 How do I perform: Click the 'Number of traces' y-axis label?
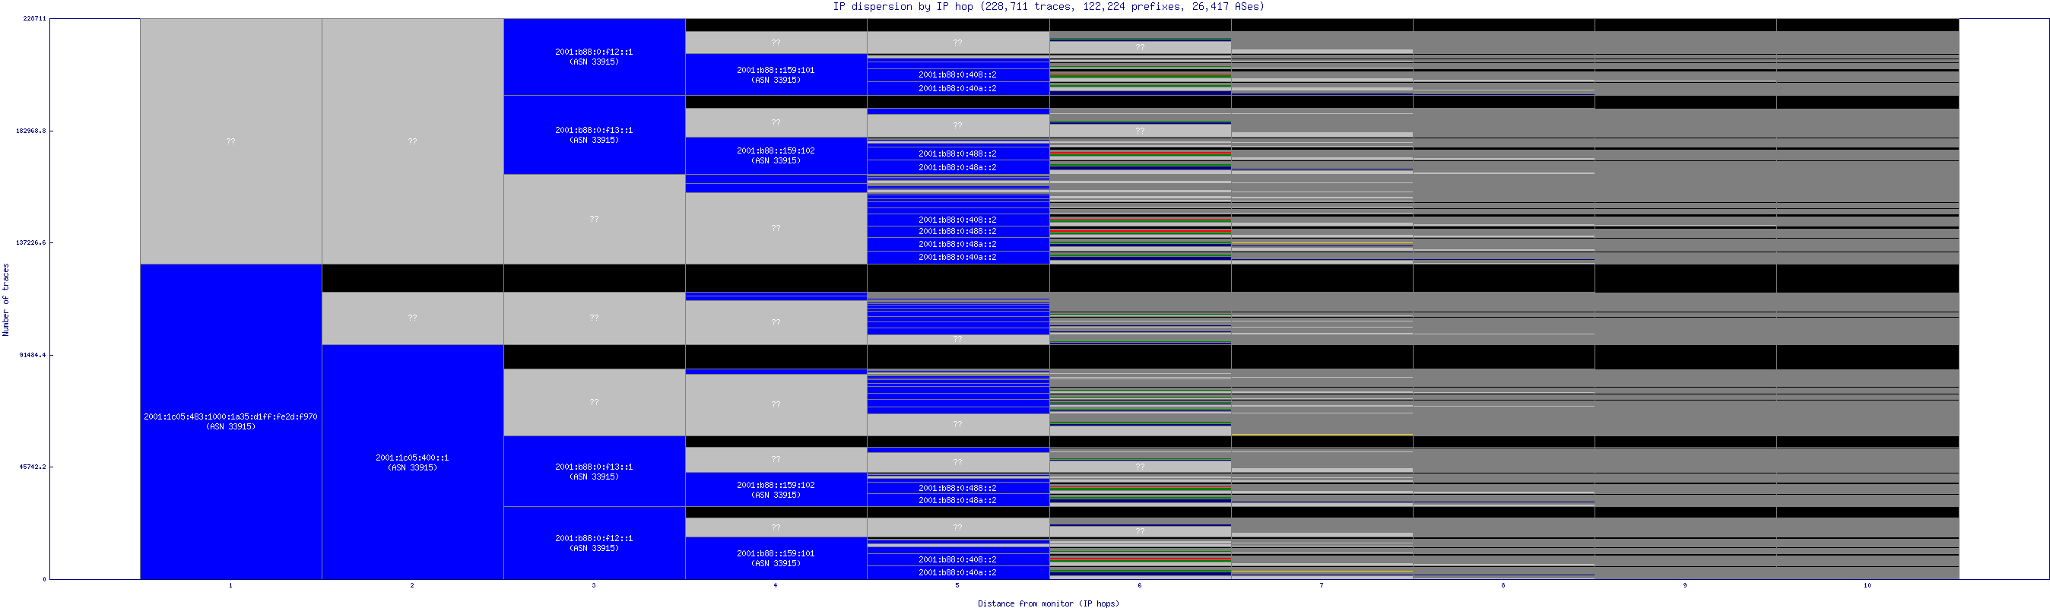coord(5,299)
